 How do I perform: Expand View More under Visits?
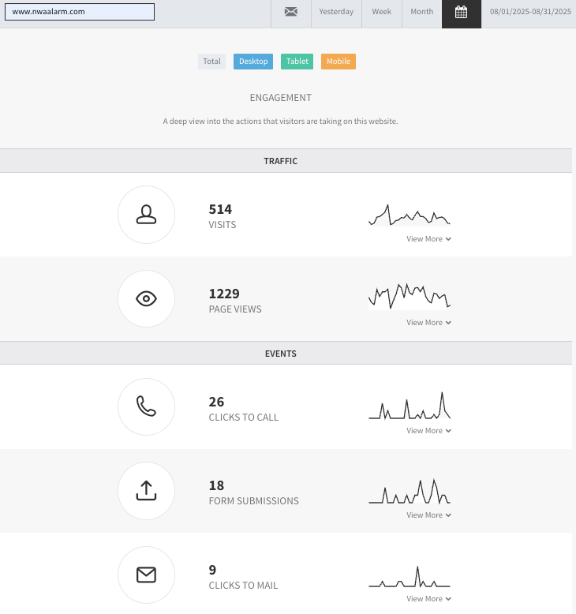(428, 239)
